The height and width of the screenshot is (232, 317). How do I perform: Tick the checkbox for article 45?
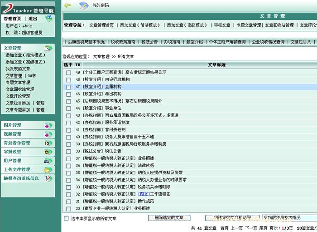click(x=68, y=101)
